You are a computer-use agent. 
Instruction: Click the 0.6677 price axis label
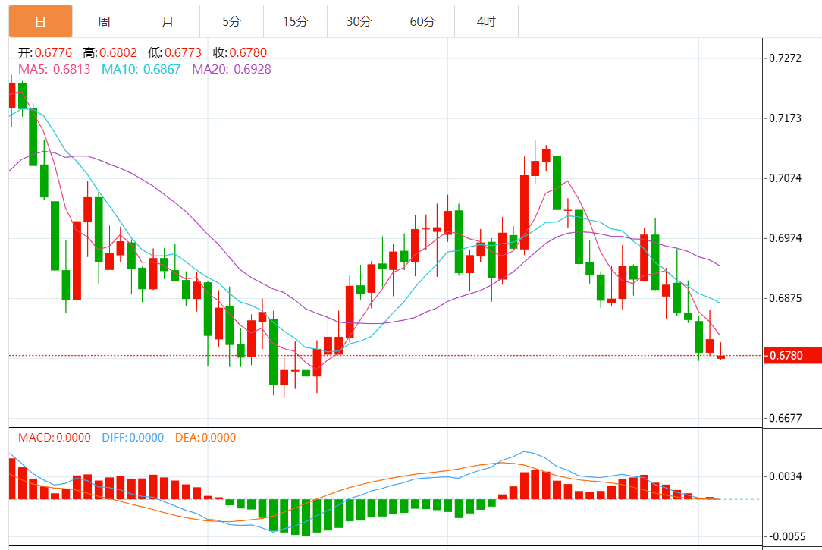pos(785,419)
